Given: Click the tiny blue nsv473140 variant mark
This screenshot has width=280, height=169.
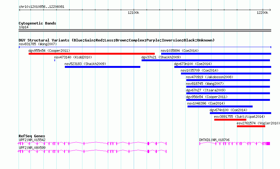Looking at the screenshot, I should 55,60.
